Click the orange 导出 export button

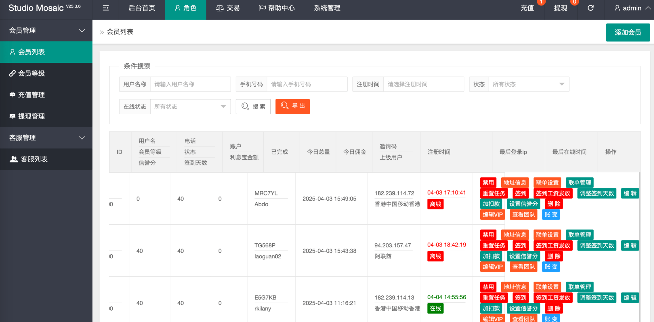point(292,106)
